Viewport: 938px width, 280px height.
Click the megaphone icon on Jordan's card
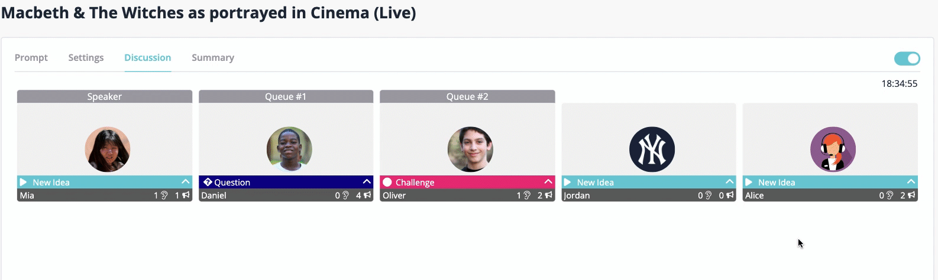coord(730,195)
